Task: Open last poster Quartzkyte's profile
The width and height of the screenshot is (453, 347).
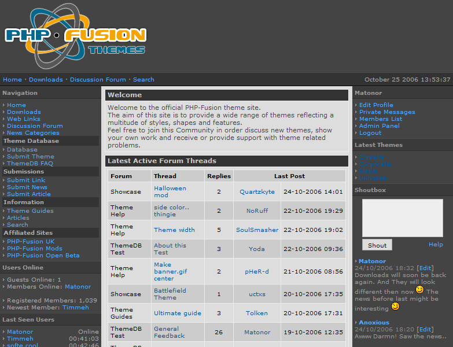Action: tap(257, 191)
